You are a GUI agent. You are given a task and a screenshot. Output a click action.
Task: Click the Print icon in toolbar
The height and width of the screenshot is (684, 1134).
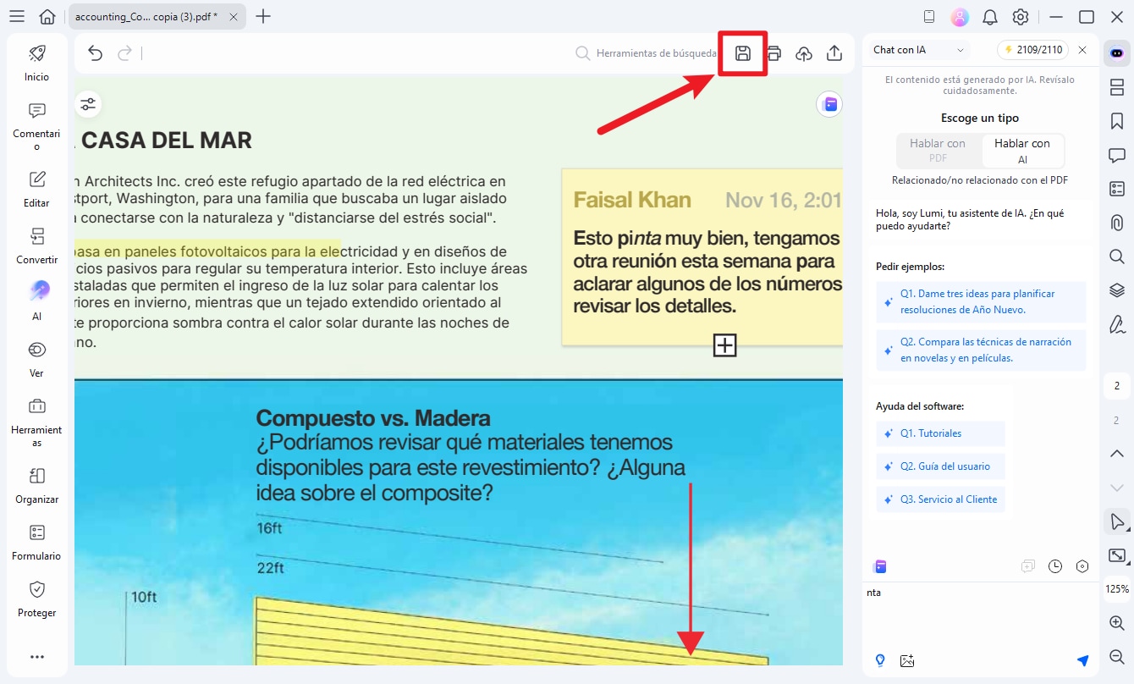tap(773, 53)
